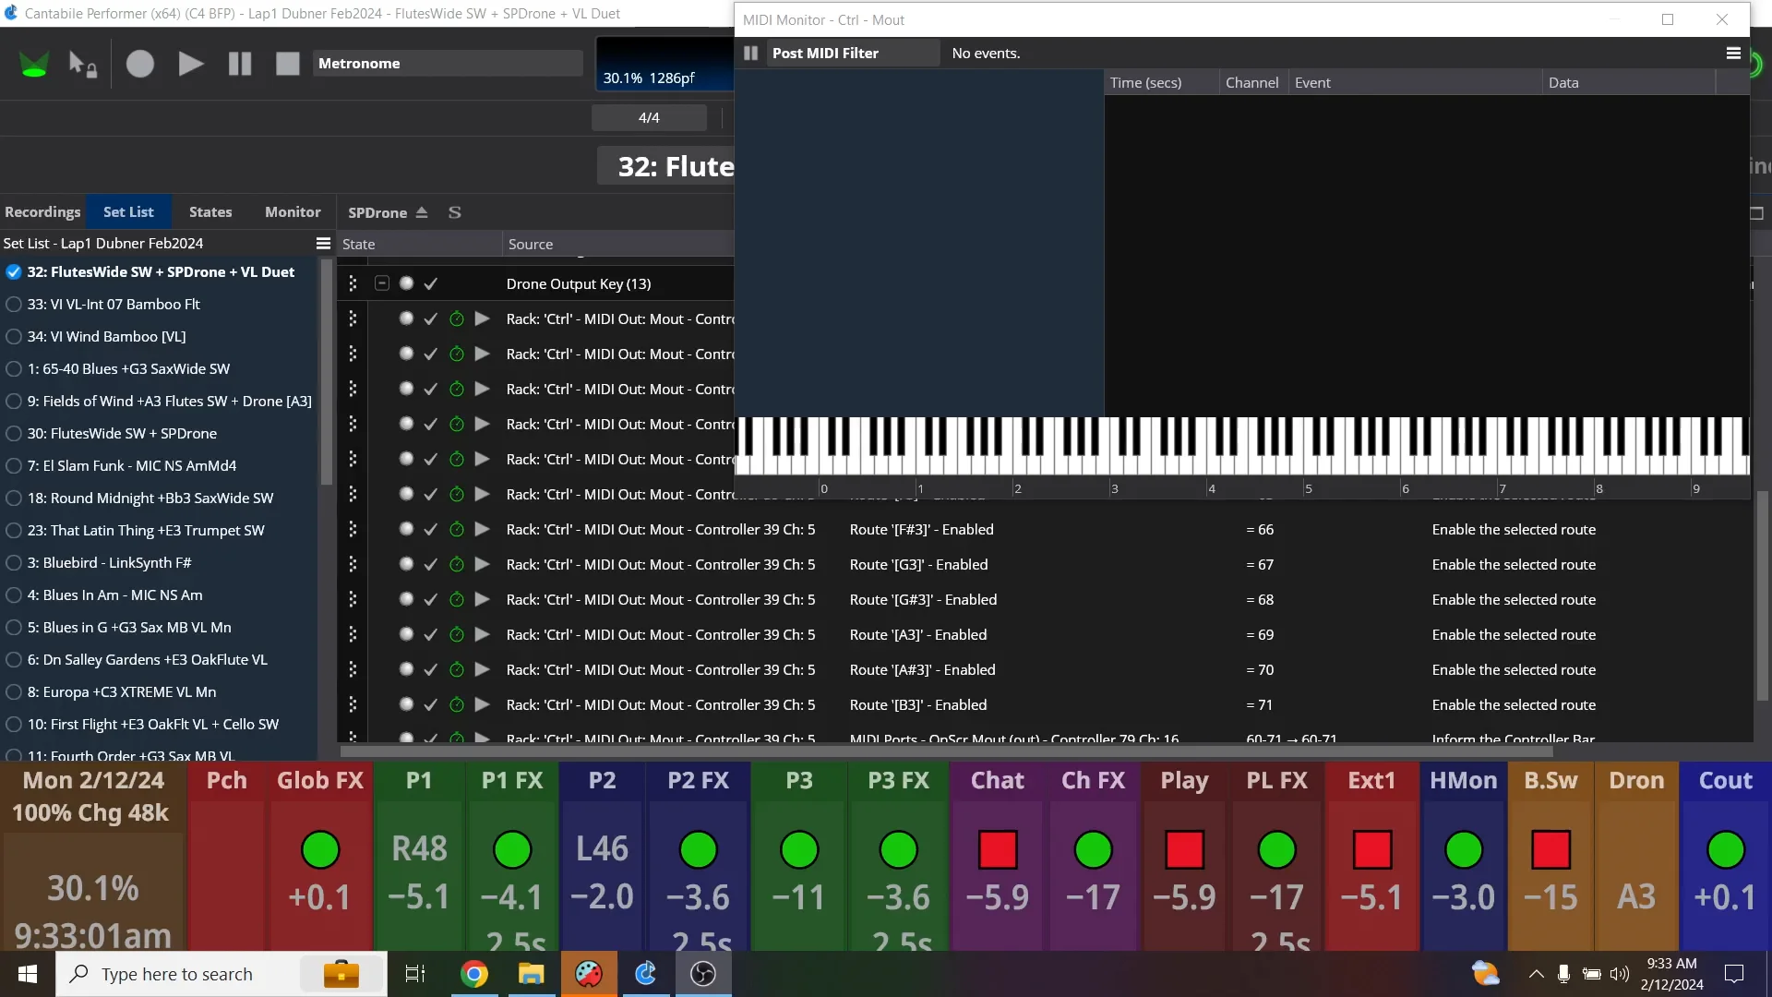Click the '= 69' condition value
The width and height of the screenshot is (1772, 997).
click(1259, 634)
